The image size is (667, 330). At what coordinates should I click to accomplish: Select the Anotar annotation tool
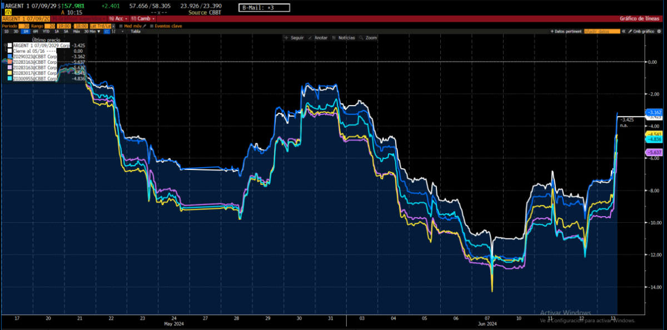click(x=318, y=38)
